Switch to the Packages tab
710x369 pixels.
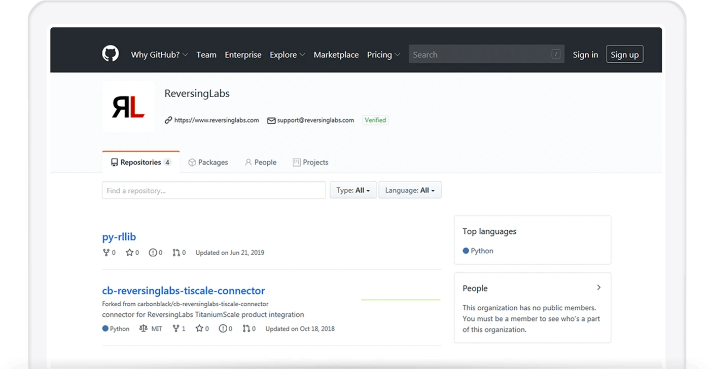tap(208, 162)
